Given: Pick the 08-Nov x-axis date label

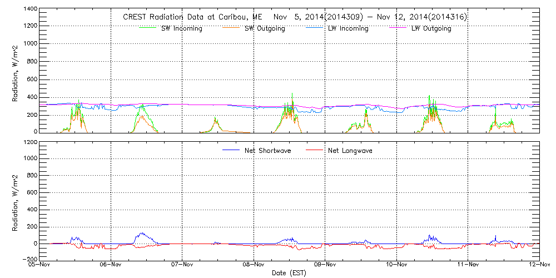Looking at the screenshot, I should click(x=254, y=265).
